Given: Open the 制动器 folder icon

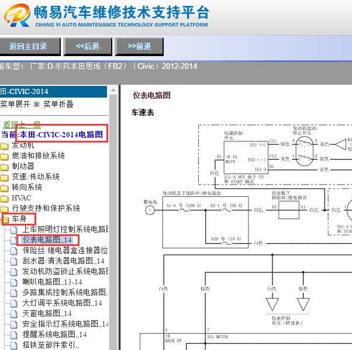Looking at the screenshot, I should point(4,167).
